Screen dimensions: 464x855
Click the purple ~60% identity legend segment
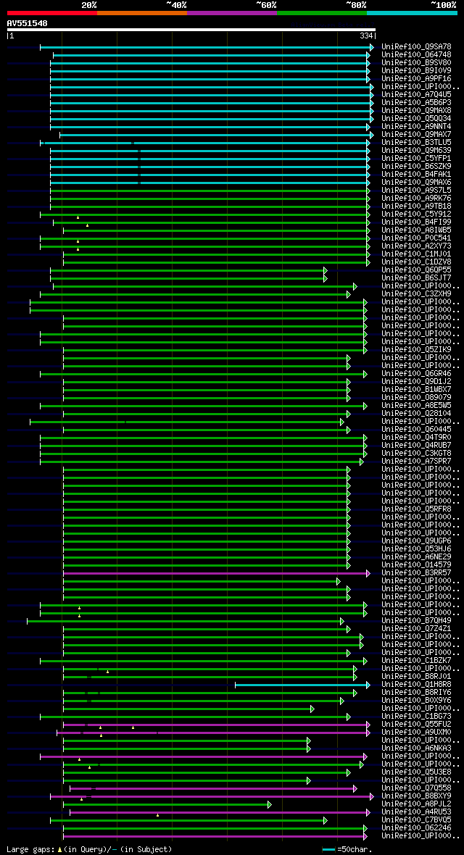pyautogui.click(x=232, y=12)
